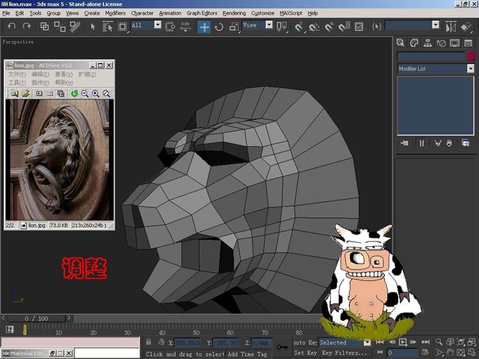
Task: Click the Align tool in the toolbar
Action: pyautogui.click(x=467, y=27)
